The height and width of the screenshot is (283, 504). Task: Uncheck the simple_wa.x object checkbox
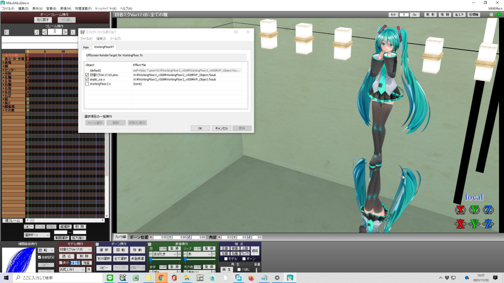tap(87, 79)
